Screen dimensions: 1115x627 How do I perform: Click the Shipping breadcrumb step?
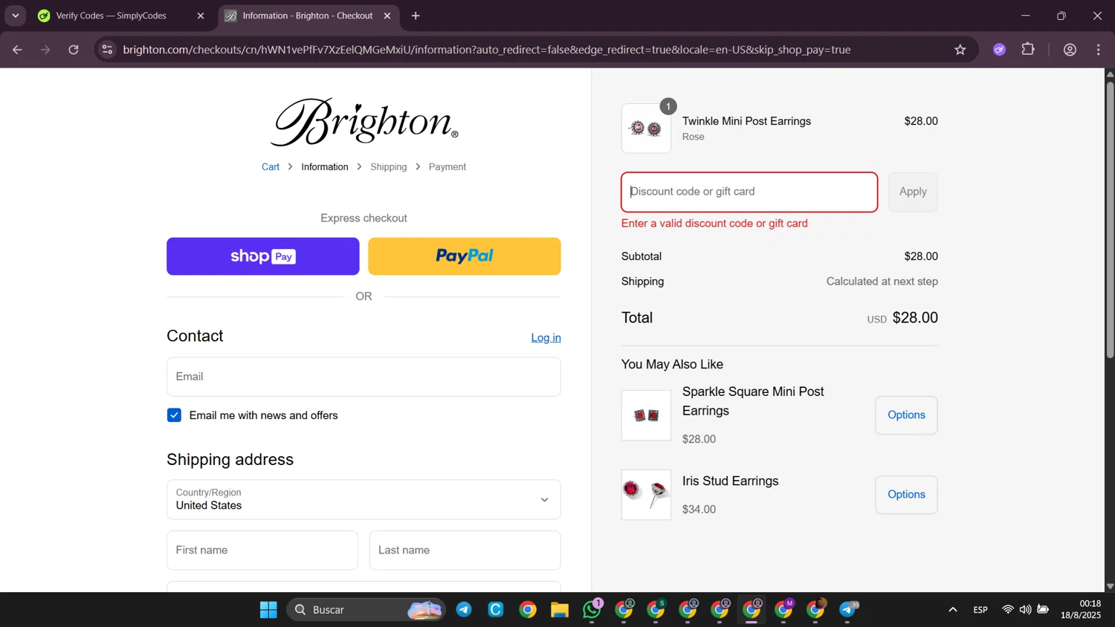(x=389, y=167)
